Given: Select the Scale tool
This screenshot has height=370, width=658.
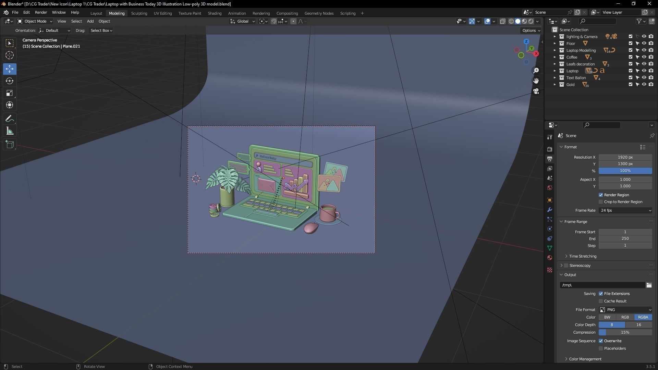Looking at the screenshot, I should pyautogui.click(x=10, y=93).
